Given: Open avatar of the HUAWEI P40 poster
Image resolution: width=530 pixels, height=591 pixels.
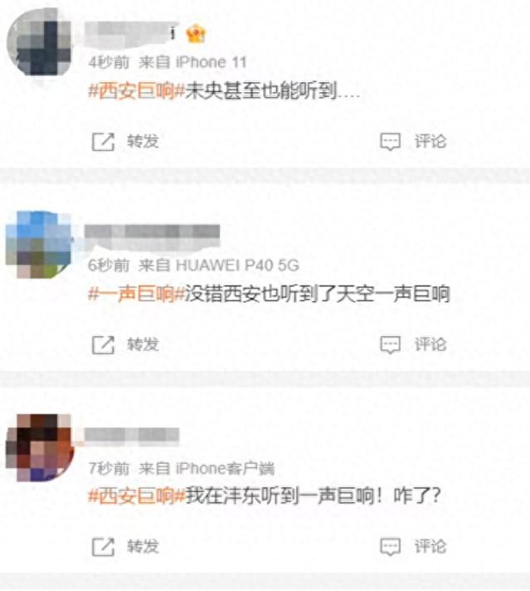Looking at the screenshot, I should (x=39, y=245).
